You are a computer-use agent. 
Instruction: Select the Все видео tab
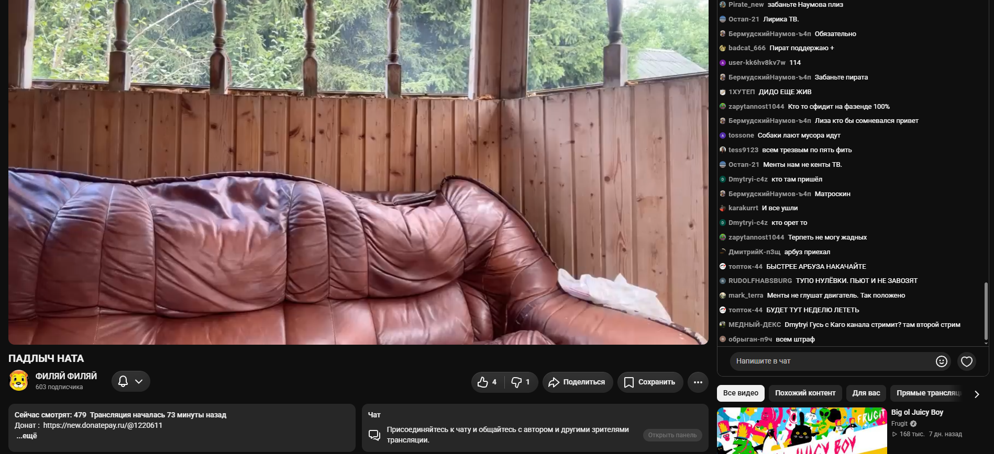click(741, 393)
